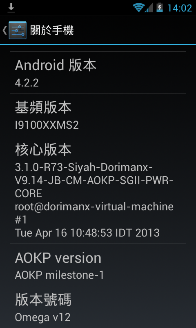Viewport: 196px width, 328px height.
Task: Tap the Siyah-Dorimanx kernel version text
Action: click(94, 180)
